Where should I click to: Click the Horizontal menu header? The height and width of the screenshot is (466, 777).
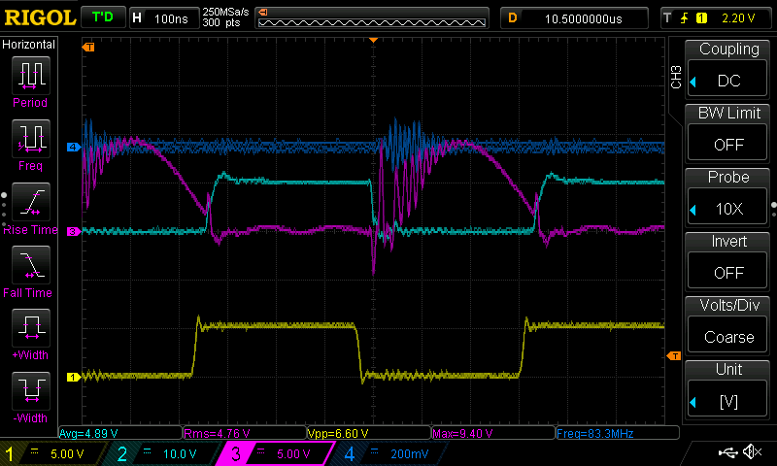29,45
